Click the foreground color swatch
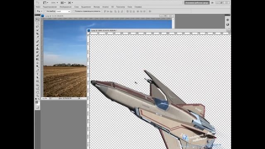 pyautogui.click(x=37, y=102)
